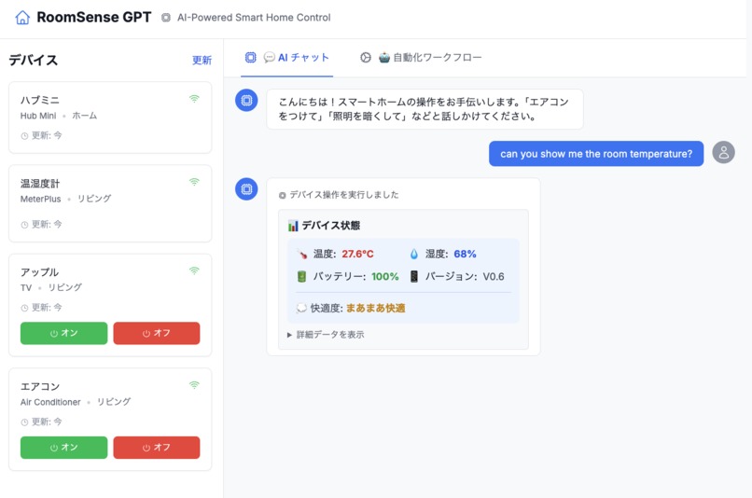The width and height of the screenshot is (752, 498).
Task: Click the 68% humidity value
Action: point(465,254)
